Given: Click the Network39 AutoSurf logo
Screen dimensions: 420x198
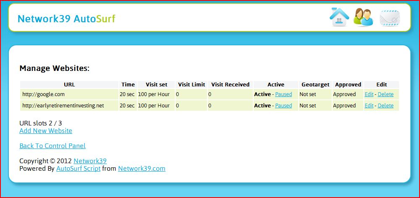Looking at the screenshot, I should [x=66, y=19].
